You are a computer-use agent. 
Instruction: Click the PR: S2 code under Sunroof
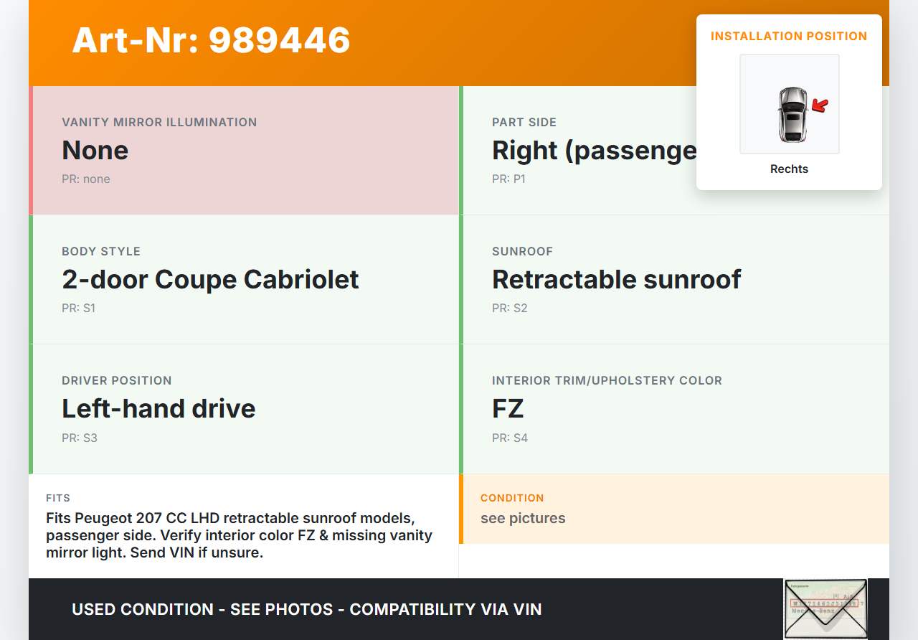(x=509, y=309)
